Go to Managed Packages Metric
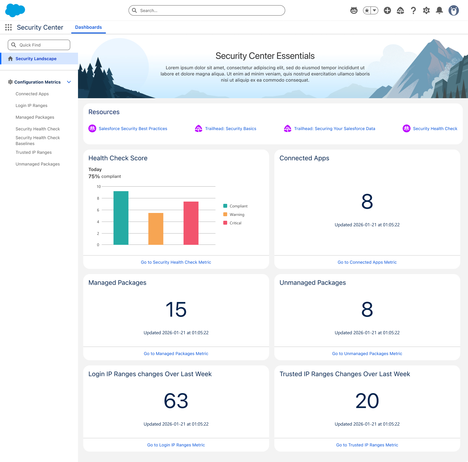This screenshot has height=462, width=468. click(176, 354)
